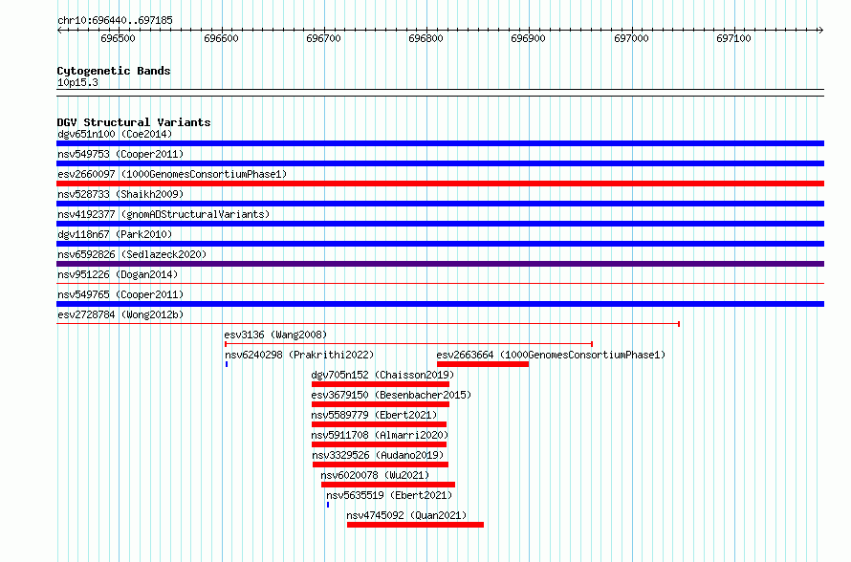The width and height of the screenshot is (851, 562).
Task: Click ruler position 697100
Action: (733, 38)
